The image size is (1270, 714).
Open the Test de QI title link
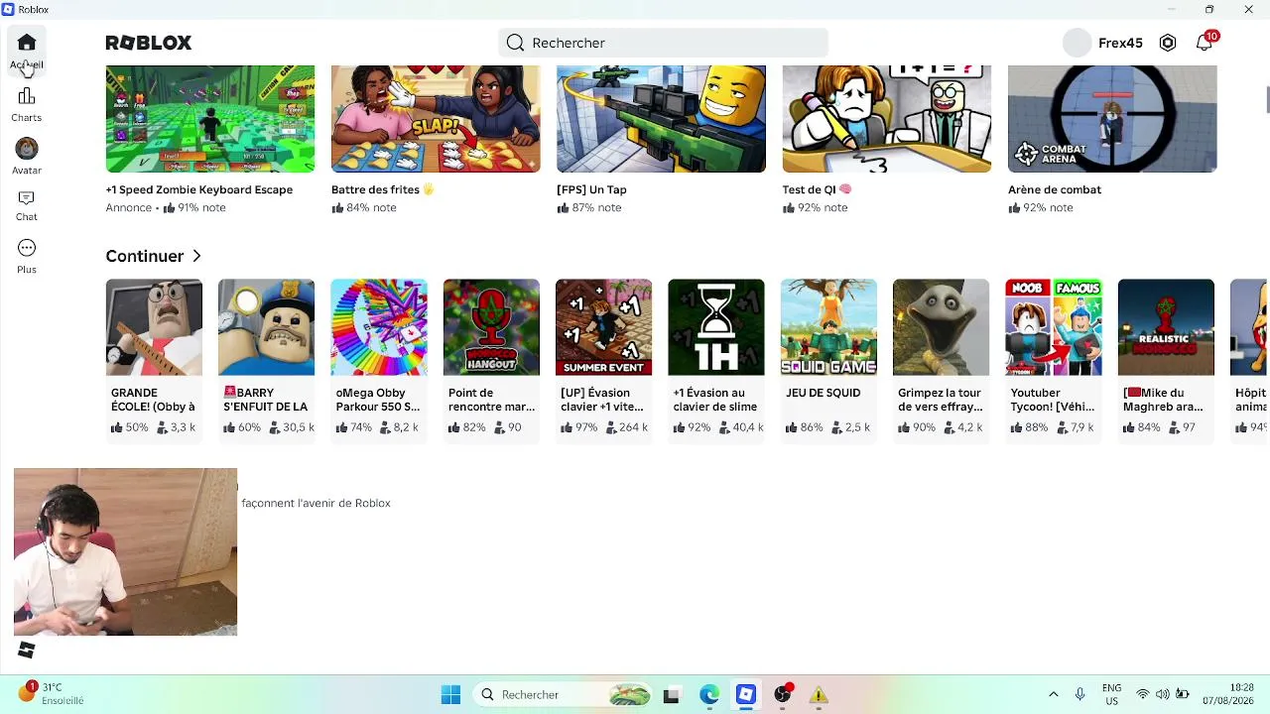817,189
